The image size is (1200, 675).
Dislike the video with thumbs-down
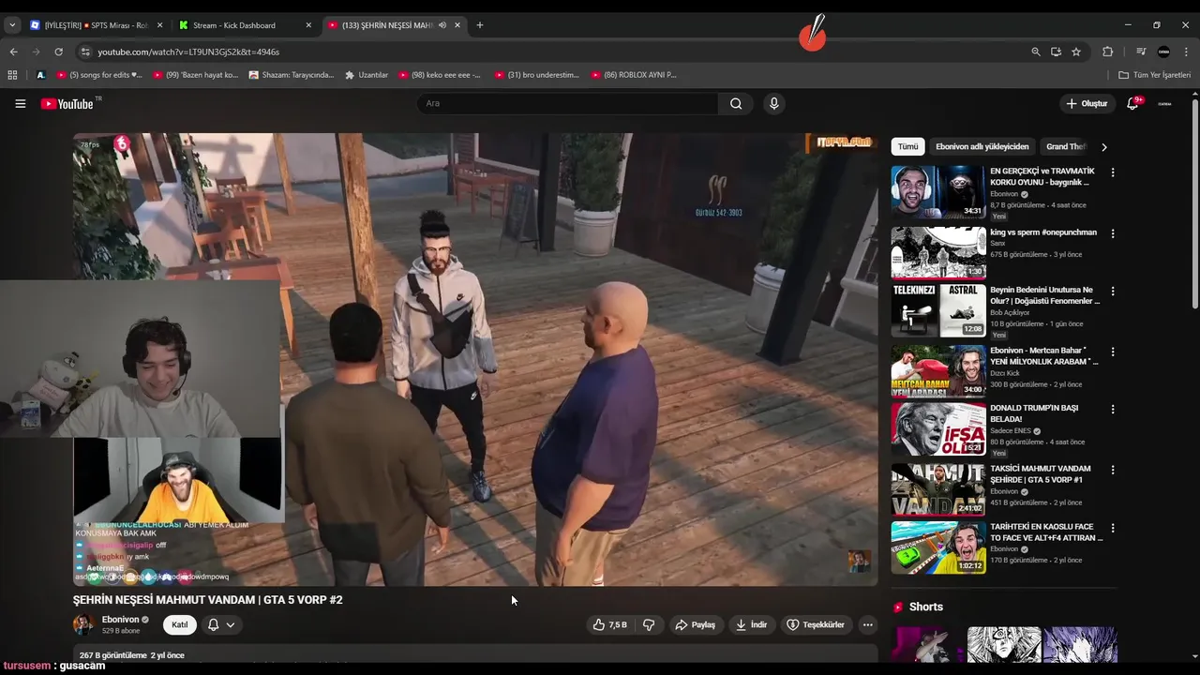(649, 624)
